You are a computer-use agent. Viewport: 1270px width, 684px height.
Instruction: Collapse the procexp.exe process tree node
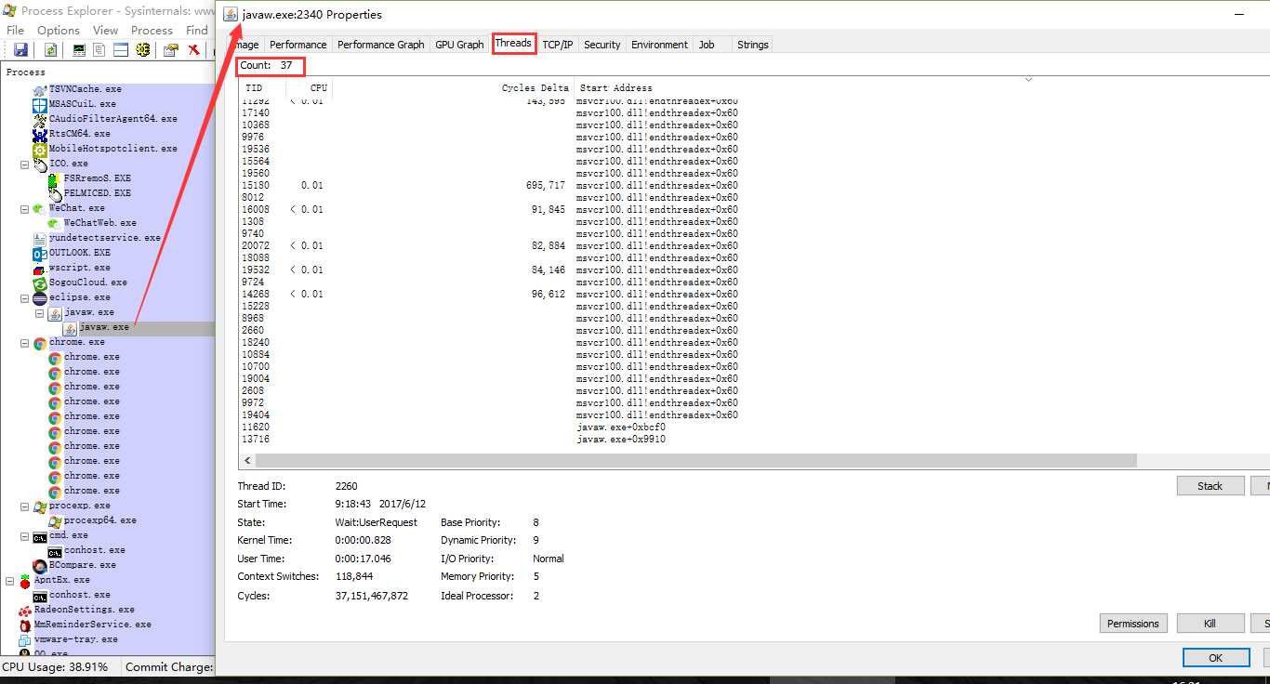point(25,506)
